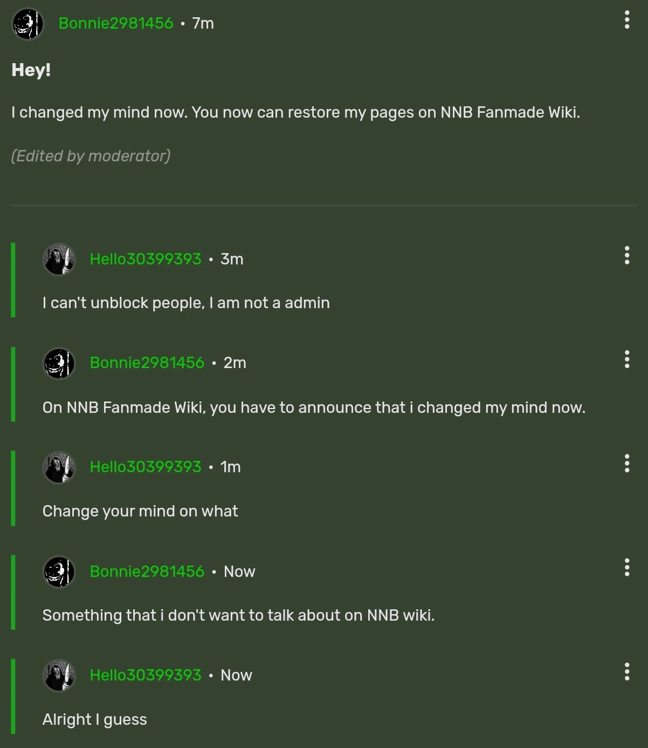Open Bonnie2981456 username link on latest 'Now' reply
The height and width of the screenshot is (748, 648).
pos(147,572)
